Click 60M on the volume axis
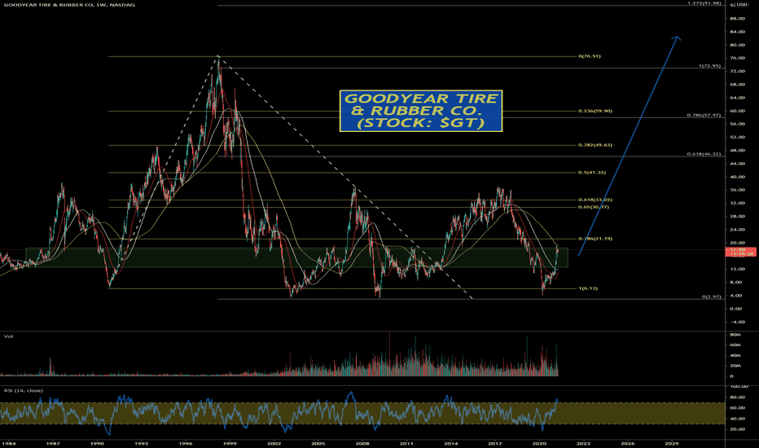This screenshot has height=448, width=759. pyautogui.click(x=735, y=345)
